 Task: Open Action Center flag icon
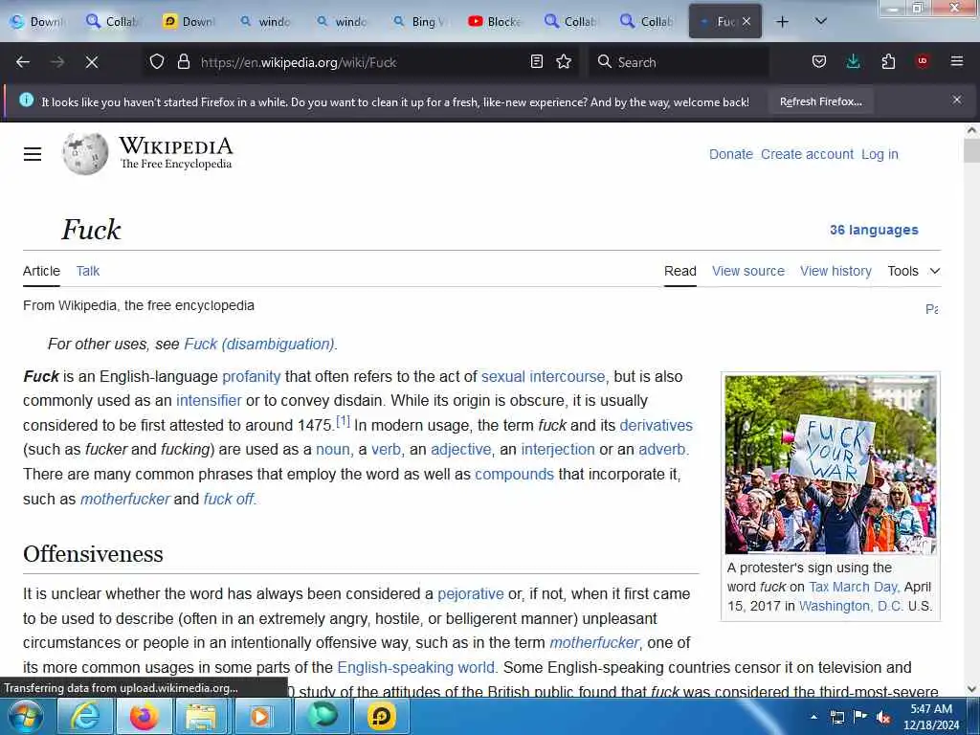coord(860,717)
